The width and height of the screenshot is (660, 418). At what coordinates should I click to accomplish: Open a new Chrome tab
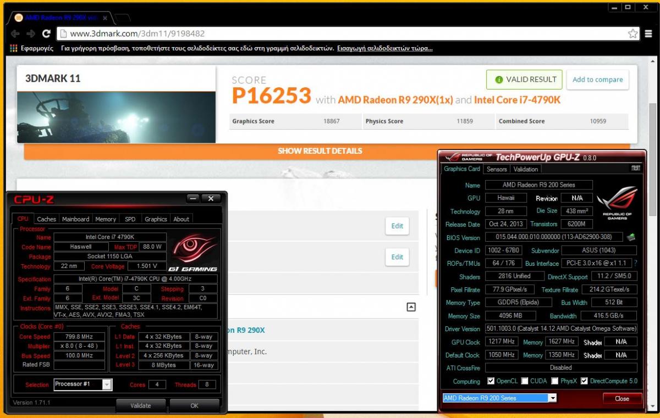[x=122, y=18]
